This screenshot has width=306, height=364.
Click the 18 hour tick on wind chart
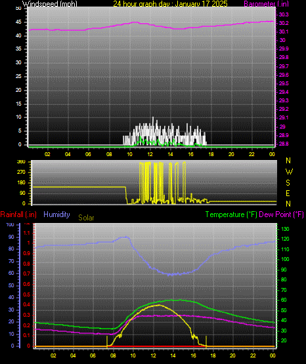click(x=211, y=154)
